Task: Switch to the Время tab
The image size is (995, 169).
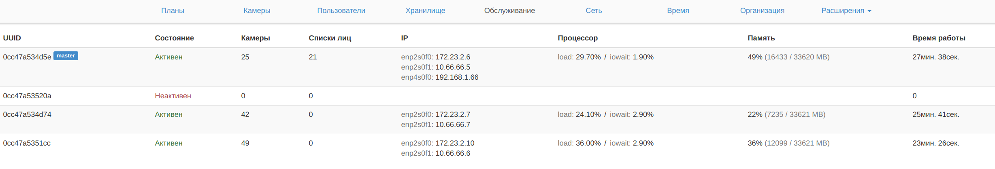Action: [678, 11]
